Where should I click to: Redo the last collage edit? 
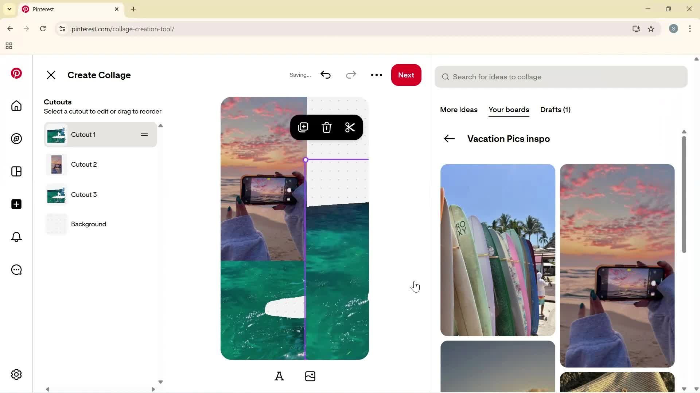[x=351, y=75]
